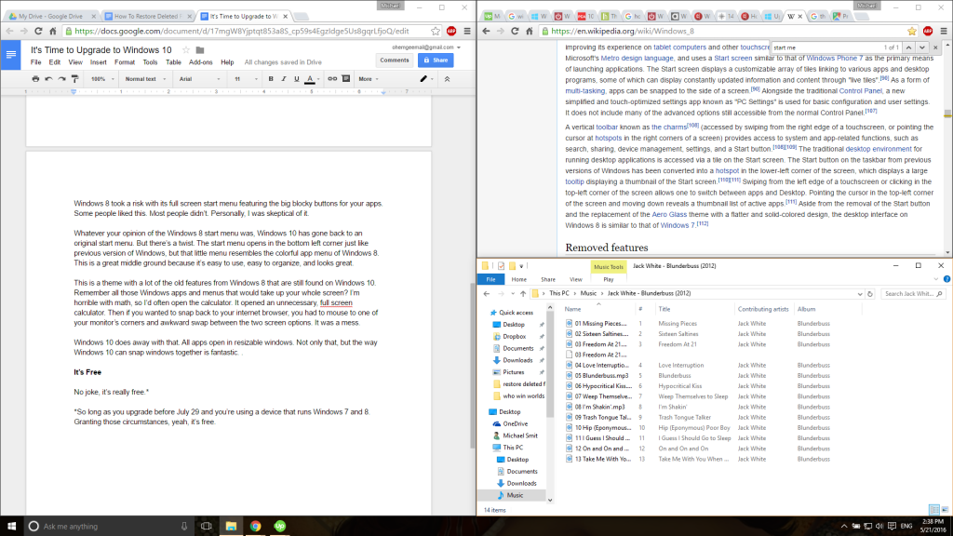
Task: Refresh the File Explorer folder view
Action: pos(870,293)
